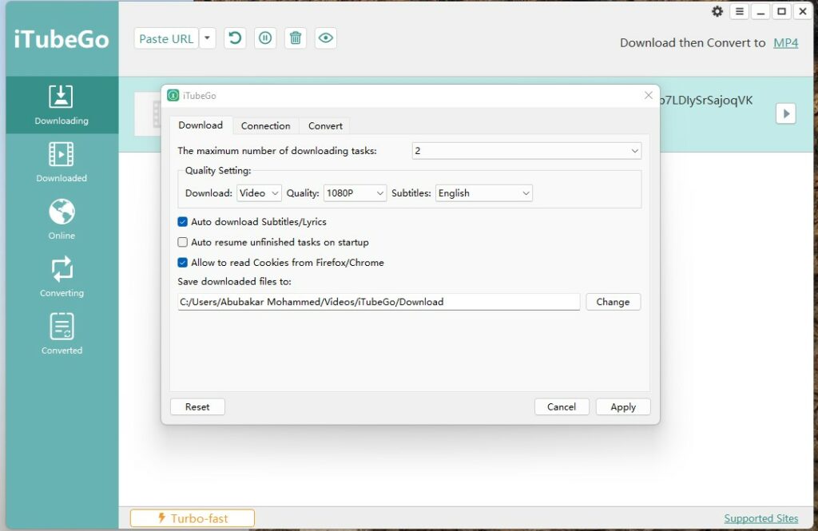Disable Auto download Subtitles/Lyrics

tap(182, 221)
